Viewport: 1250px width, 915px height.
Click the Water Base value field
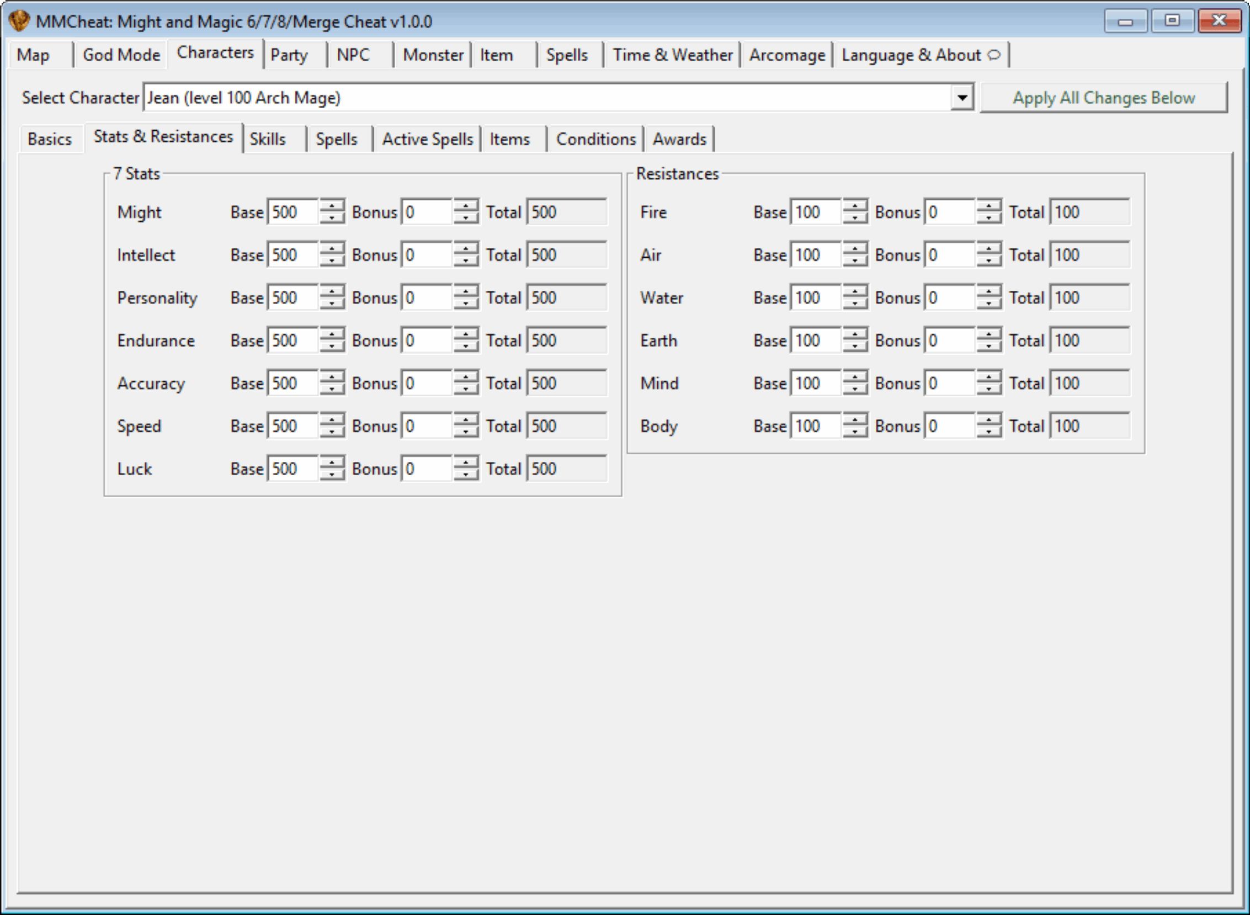(x=816, y=298)
